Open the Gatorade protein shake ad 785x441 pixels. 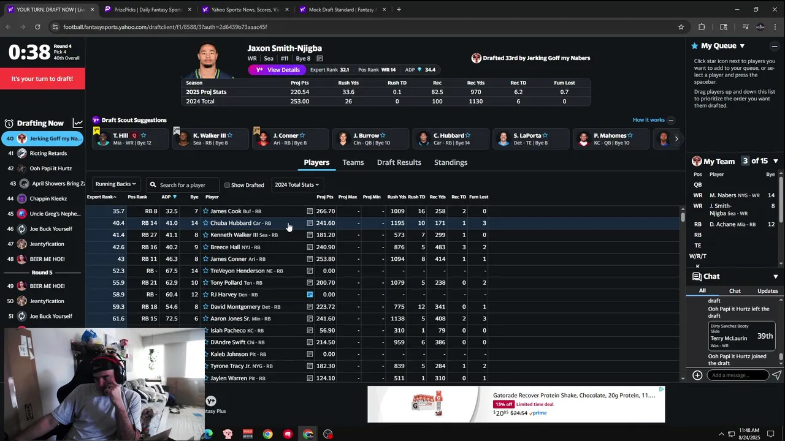[x=516, y=404]
